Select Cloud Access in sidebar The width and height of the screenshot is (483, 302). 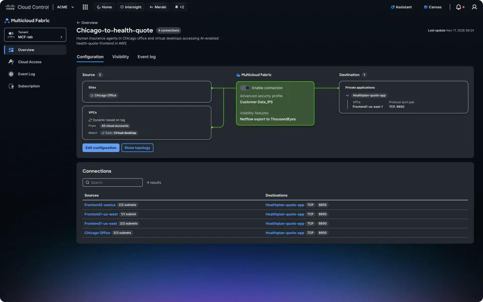[x=35, y=62]
